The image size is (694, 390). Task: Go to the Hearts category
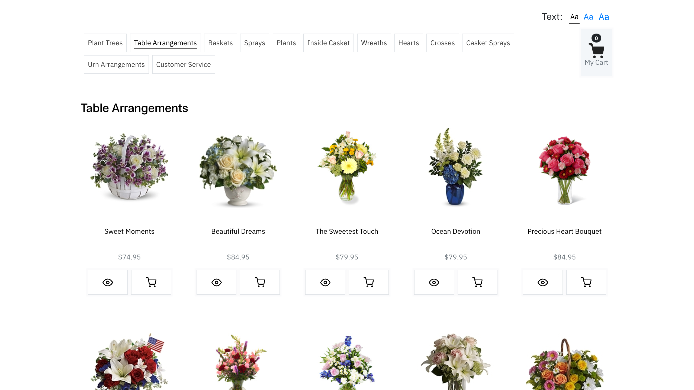[x=409, y=43]
